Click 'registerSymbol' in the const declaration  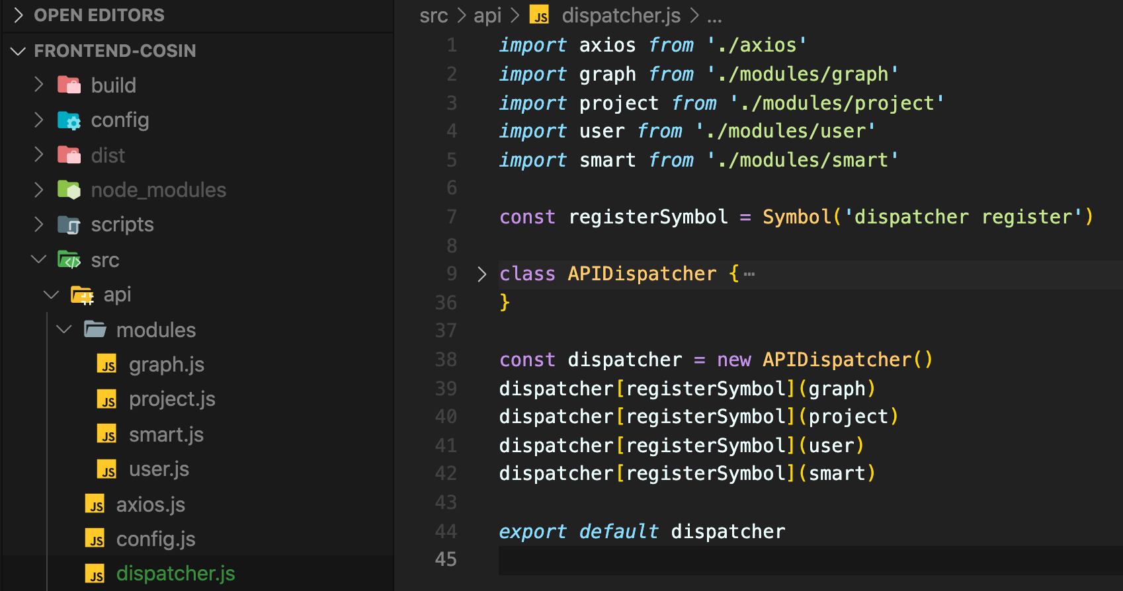(648, 217)
